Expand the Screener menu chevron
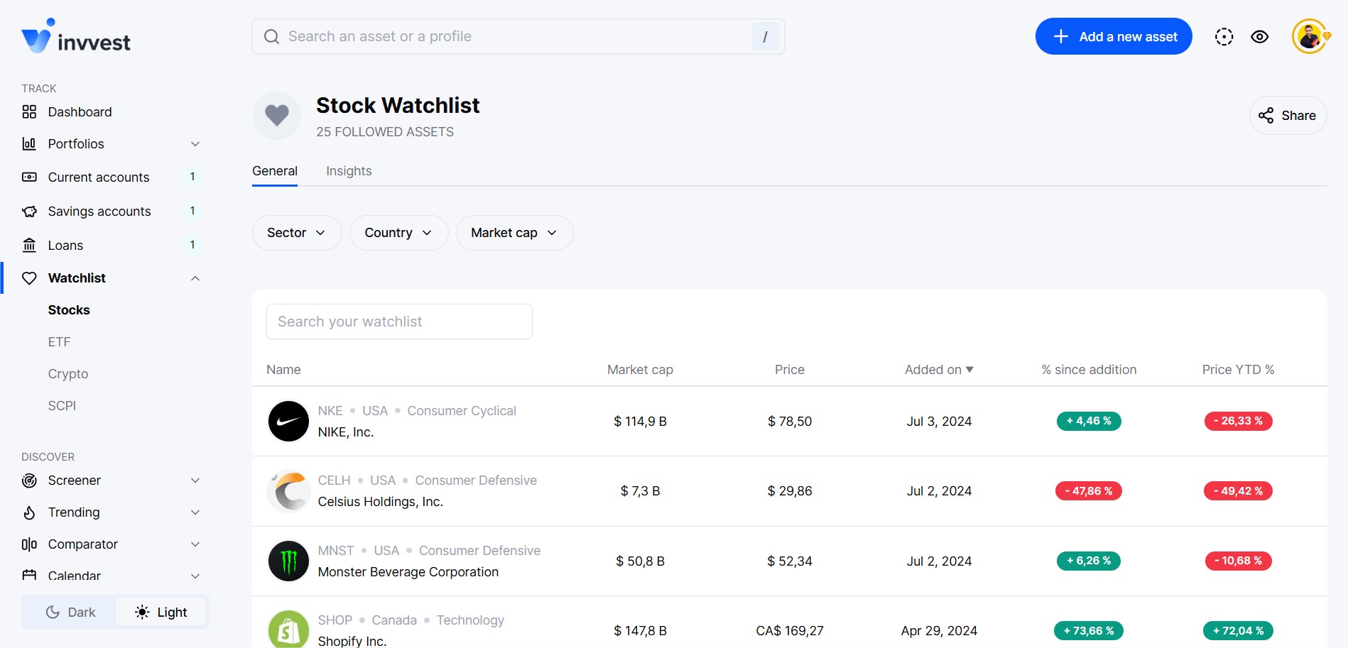1348x648 pixels. [195, 480]
